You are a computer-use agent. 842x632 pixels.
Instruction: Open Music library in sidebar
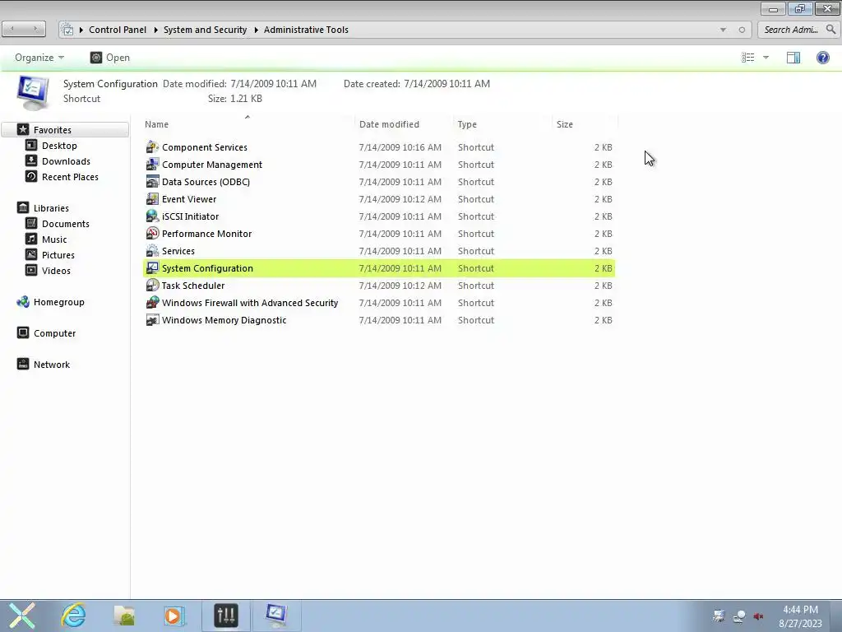pyautogui.click(x=54, y=239)
